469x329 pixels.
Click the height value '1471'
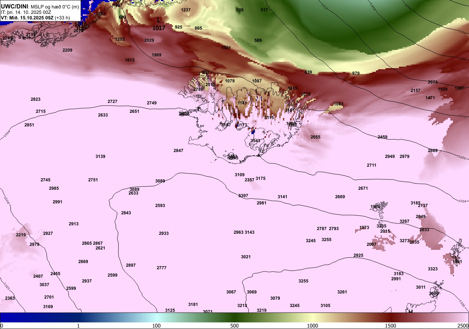click(x=430, y=98)
